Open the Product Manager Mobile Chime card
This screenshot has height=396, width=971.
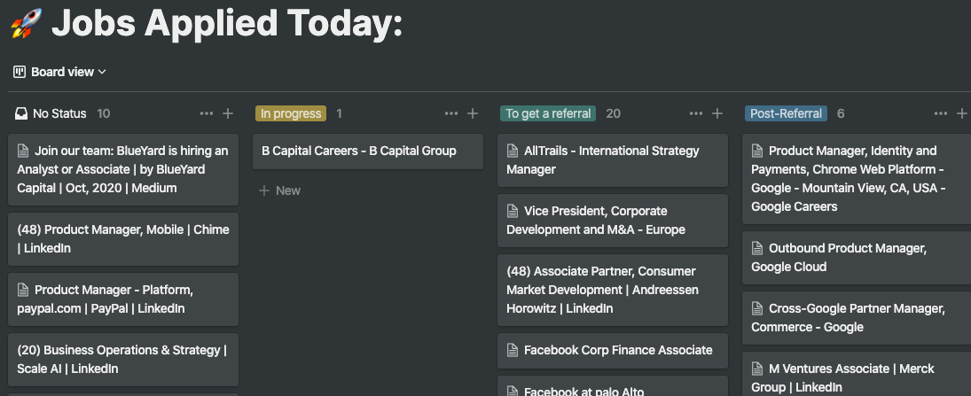123,239
